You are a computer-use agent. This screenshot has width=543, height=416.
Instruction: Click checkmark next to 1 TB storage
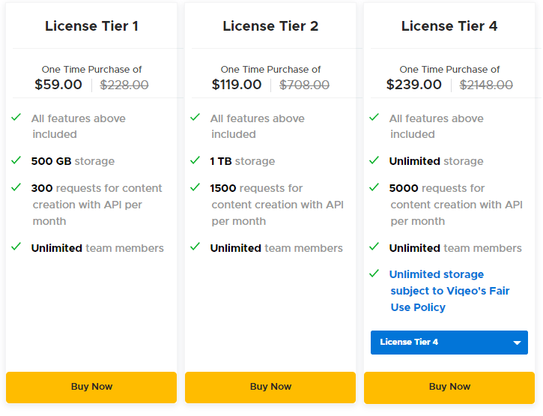[x=195, y=160]
